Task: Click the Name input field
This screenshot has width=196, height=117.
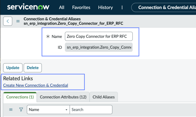Action: [x=99, y=36]
